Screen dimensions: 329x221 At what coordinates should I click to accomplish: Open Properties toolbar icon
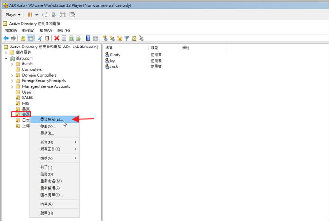tap(64, 38)
